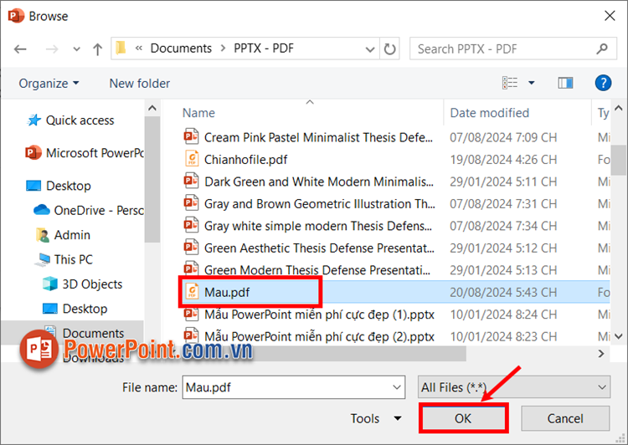This screenshot has height=445, width=628.
Task: Click the PowerPoint icon of Cream Pink Pastel file
Action: 191,136
